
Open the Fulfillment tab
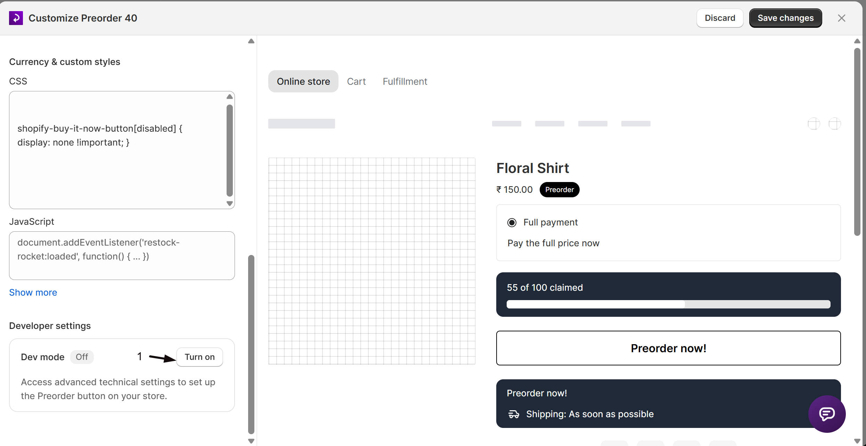[405, 81]
